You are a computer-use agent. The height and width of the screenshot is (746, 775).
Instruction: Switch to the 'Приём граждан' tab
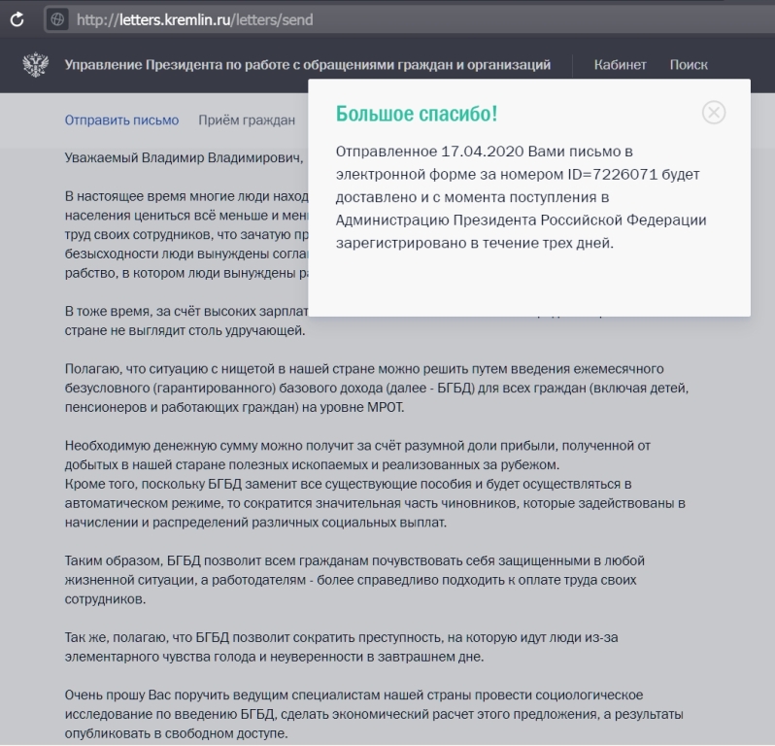[247, 120]
